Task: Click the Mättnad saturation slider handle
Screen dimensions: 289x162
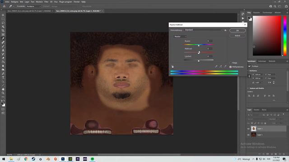Action: point(199,53)
